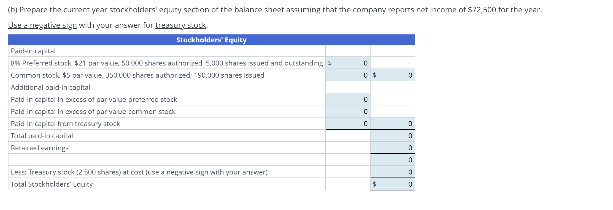Image resolution: width=613 pixels, height=210 pixels.
Task: Click the underlined 'treasury stock' text
Action: click(x=181, y=25)
